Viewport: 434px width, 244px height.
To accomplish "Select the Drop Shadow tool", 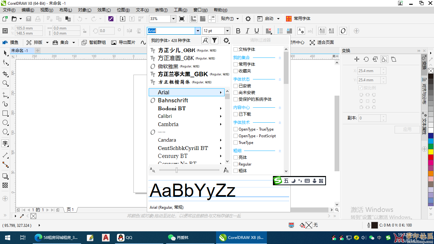I will 5,176.
